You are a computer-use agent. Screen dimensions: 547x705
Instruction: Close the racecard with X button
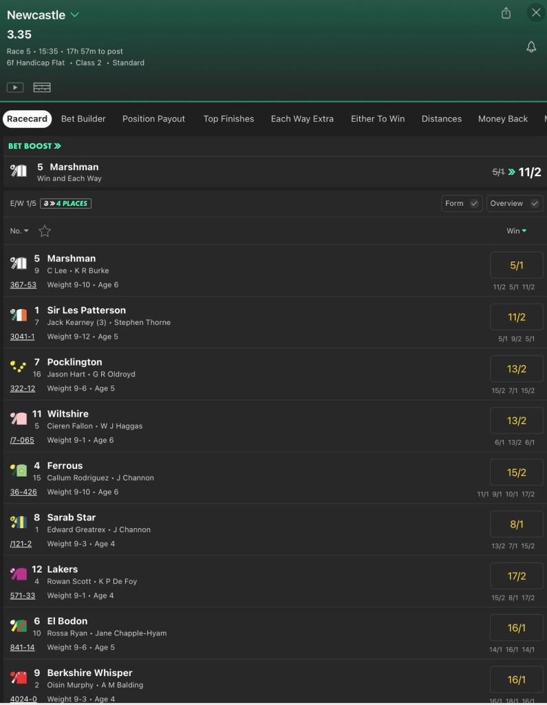tap(536, 13)
